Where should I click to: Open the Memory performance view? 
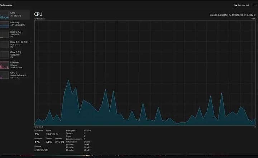[15, 24]
